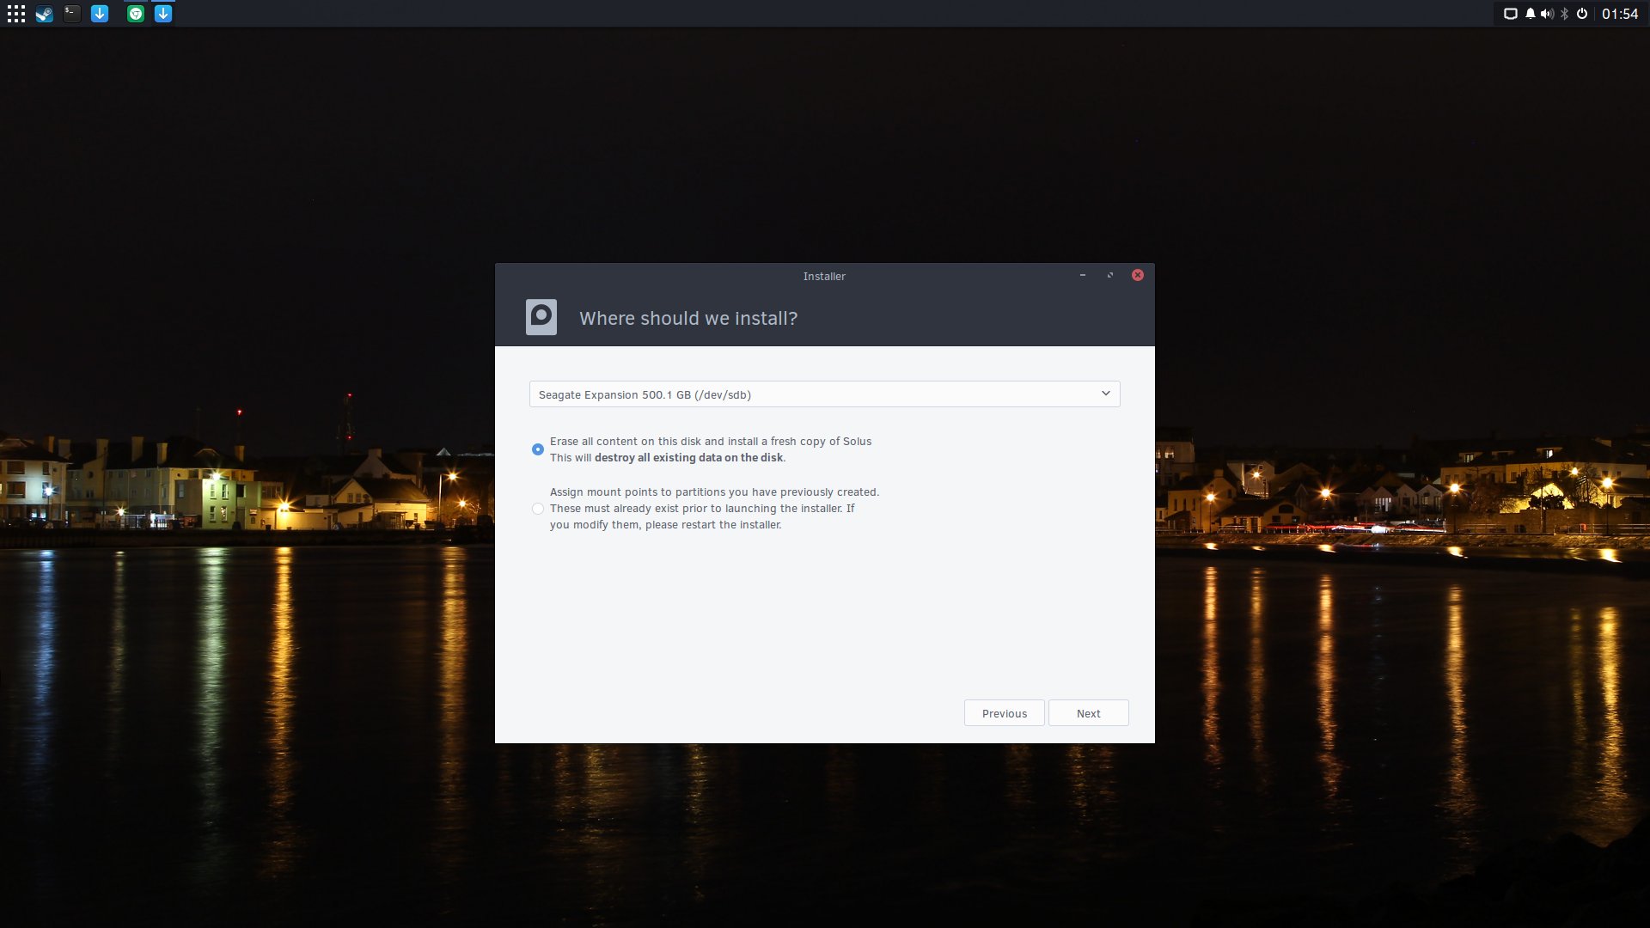The image size is (1650, 928).
Task: Open the clock calendar at 01:54
Action: click(x=1620, y=14)
